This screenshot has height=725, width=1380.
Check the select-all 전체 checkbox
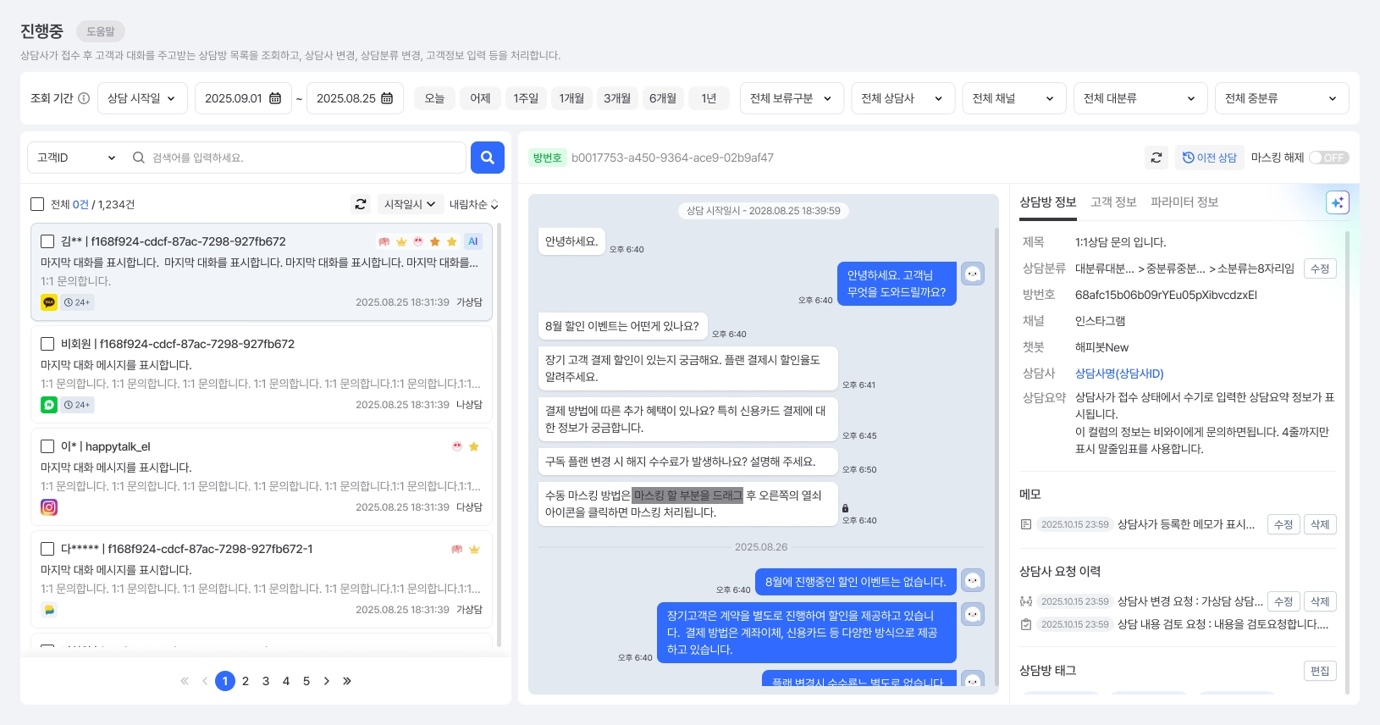37,204
